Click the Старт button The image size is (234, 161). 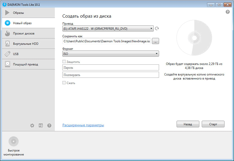pos(213,124)
